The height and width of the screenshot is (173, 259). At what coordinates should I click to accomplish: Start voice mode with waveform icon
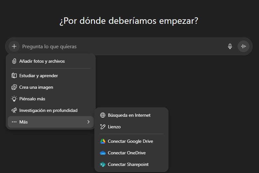[x=244, y=46]
